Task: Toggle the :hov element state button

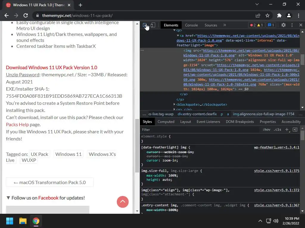Action: [x=267, y=129]
